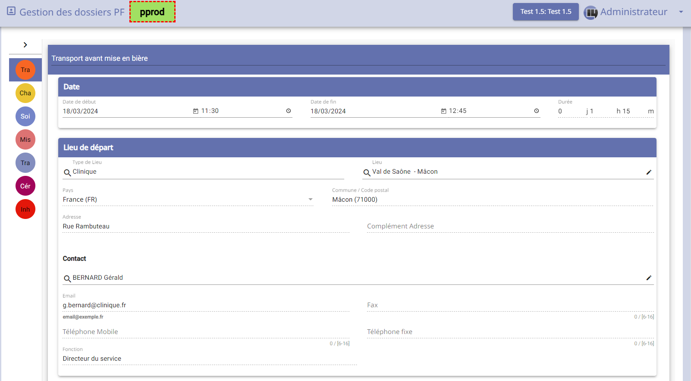Viewport: 691px width, 381px height.
Task: Click the Date de fin field 18/03/2024
Action: click(x=374, y=111)
